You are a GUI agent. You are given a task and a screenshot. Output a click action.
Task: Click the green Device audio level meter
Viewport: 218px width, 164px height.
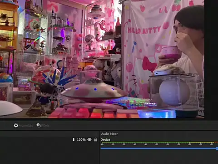(x=159, y=143)
